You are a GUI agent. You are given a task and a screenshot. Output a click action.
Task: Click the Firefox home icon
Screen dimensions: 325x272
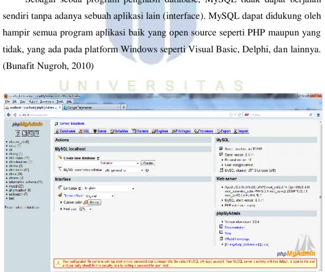point(319,114)
